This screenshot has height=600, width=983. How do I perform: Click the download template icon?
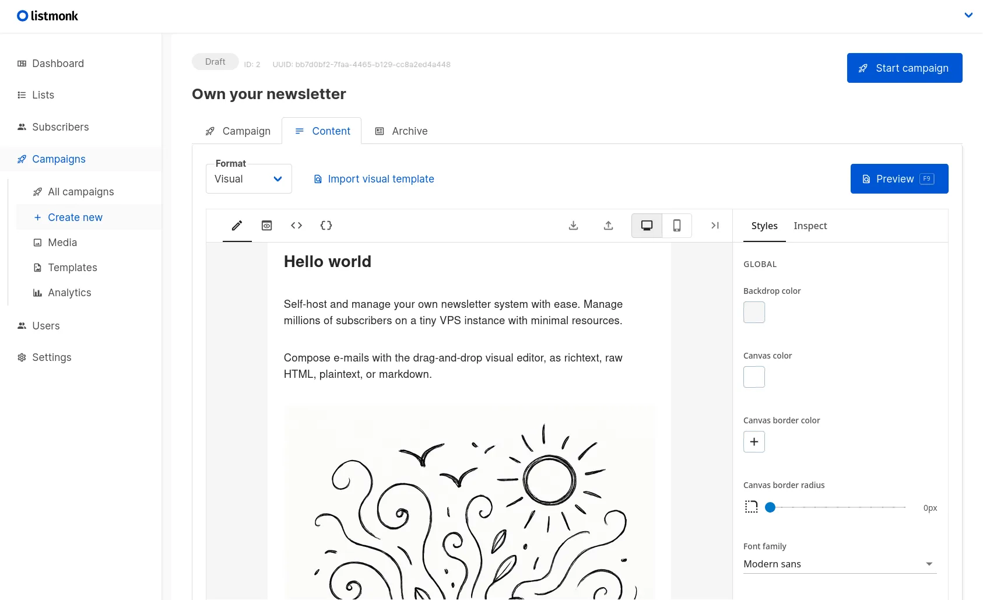tap(573, 225)
